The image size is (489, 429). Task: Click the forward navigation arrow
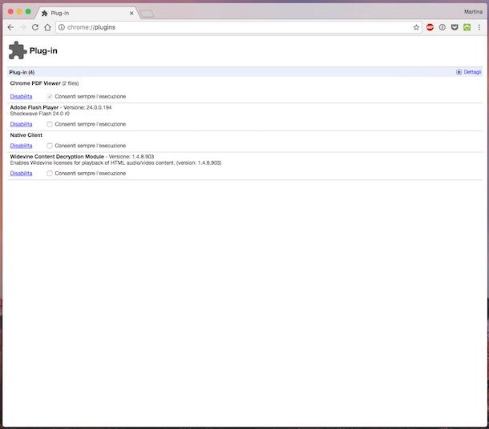(x=22, y=27)
